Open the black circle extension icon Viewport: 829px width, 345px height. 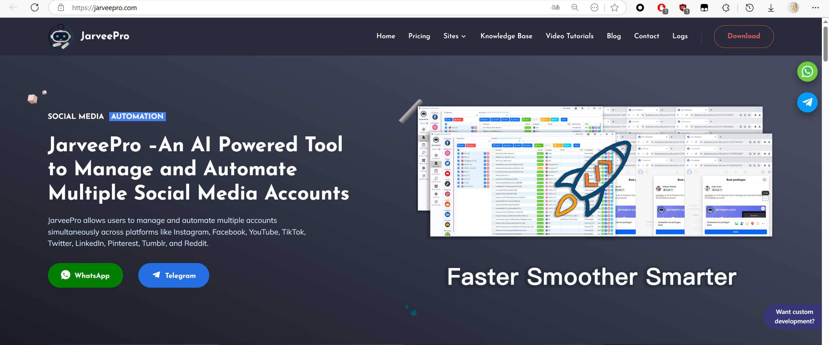[640, 7]
